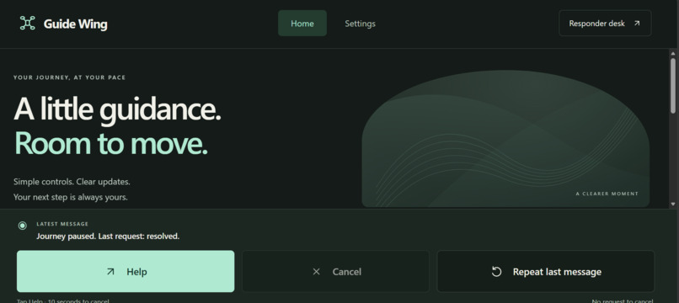Viewport: 679px width, 303px height.
Task: Click the Guide Wing brand name
Action: click(x=75, y=24)
